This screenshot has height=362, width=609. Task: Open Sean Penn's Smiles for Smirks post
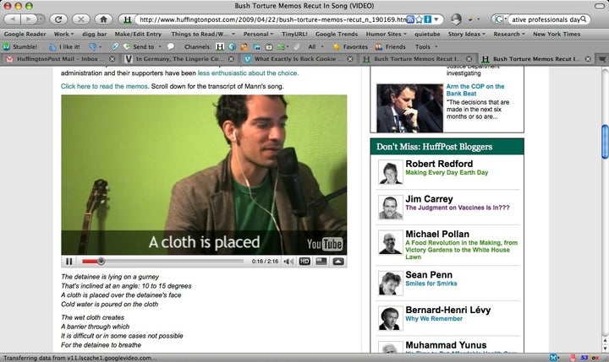[x=431, y=284]
